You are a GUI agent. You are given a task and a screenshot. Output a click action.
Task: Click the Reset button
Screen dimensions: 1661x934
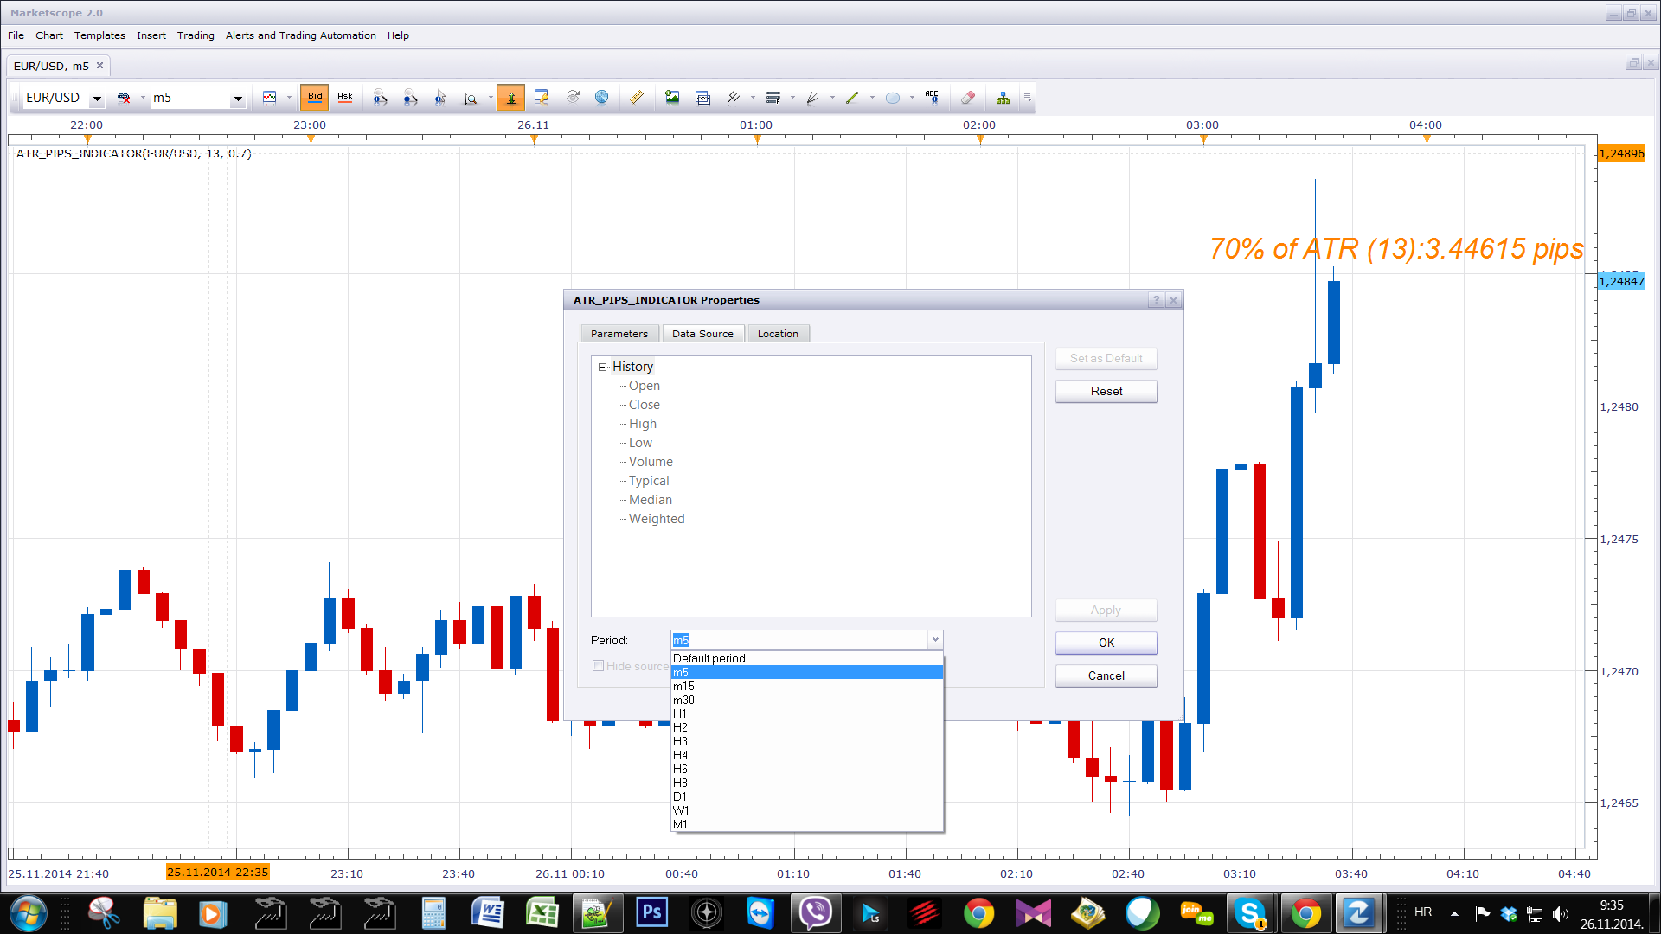click(x=1106, y=391)
